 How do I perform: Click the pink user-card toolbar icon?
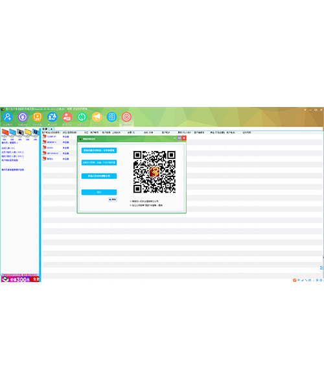[x=67, y=117]
